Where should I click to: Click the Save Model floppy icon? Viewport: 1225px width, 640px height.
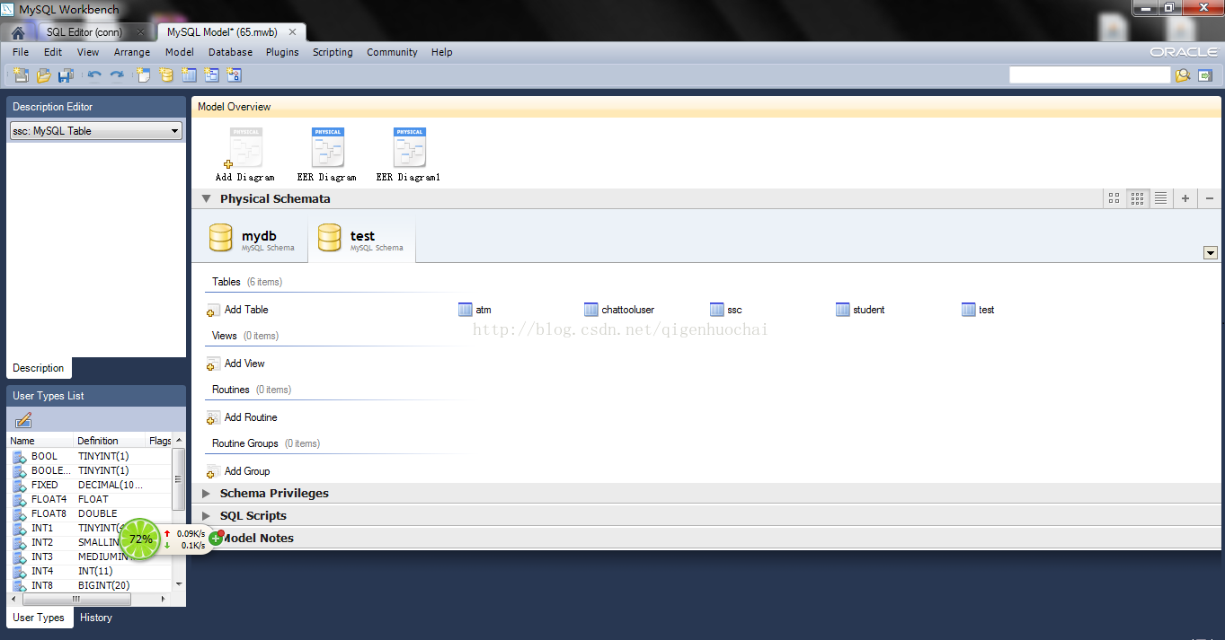click(x=66, y=75)
